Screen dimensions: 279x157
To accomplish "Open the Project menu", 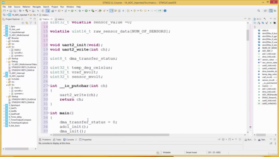I will point(54,7).
